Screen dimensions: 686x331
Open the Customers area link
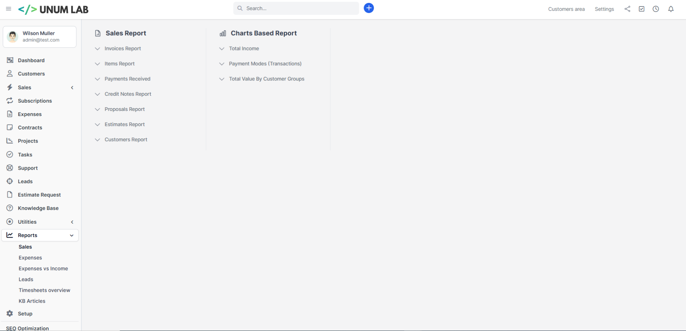[x=566, y=9]
